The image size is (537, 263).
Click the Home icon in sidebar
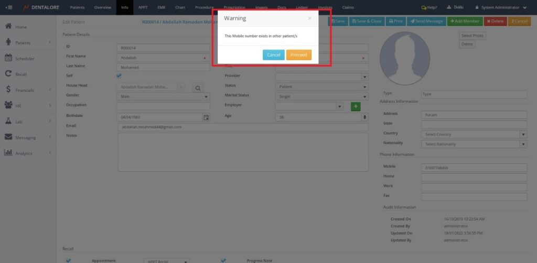coord(8,27)
